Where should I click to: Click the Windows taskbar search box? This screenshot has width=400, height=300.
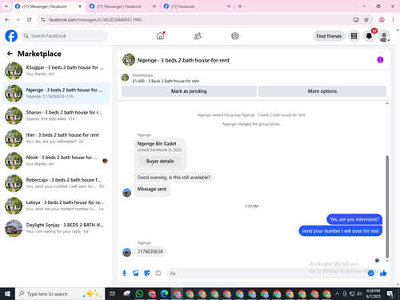(60, 294)
